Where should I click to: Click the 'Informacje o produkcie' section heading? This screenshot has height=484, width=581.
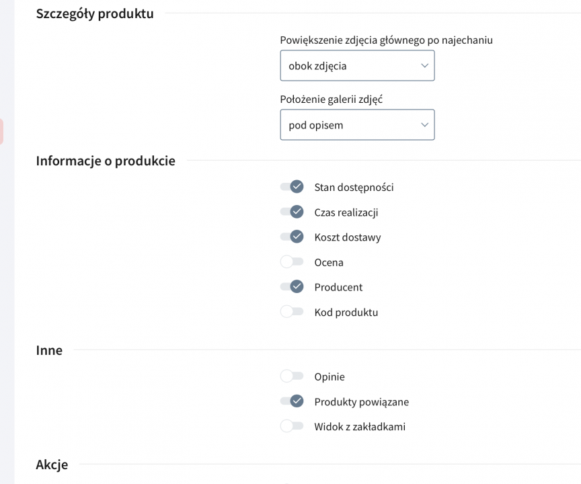[x=106, y=161]
